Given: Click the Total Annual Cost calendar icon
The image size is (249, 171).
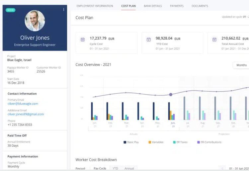Looking at the screenshot, I should (214, 40).
